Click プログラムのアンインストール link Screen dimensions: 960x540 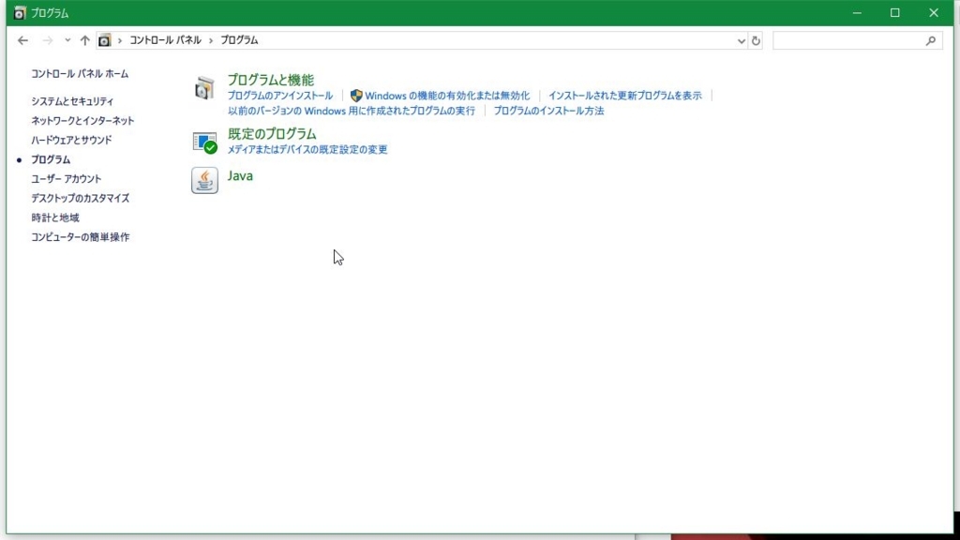point(280,96)
